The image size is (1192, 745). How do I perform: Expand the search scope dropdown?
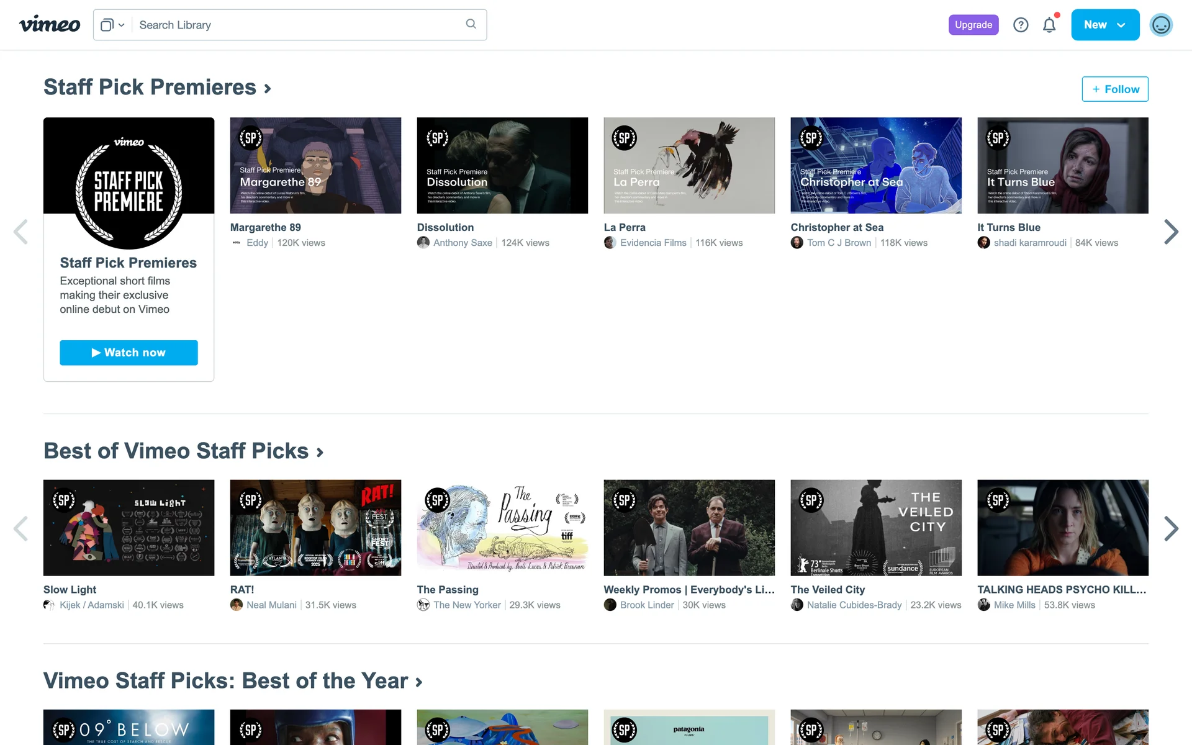(112, 25)
